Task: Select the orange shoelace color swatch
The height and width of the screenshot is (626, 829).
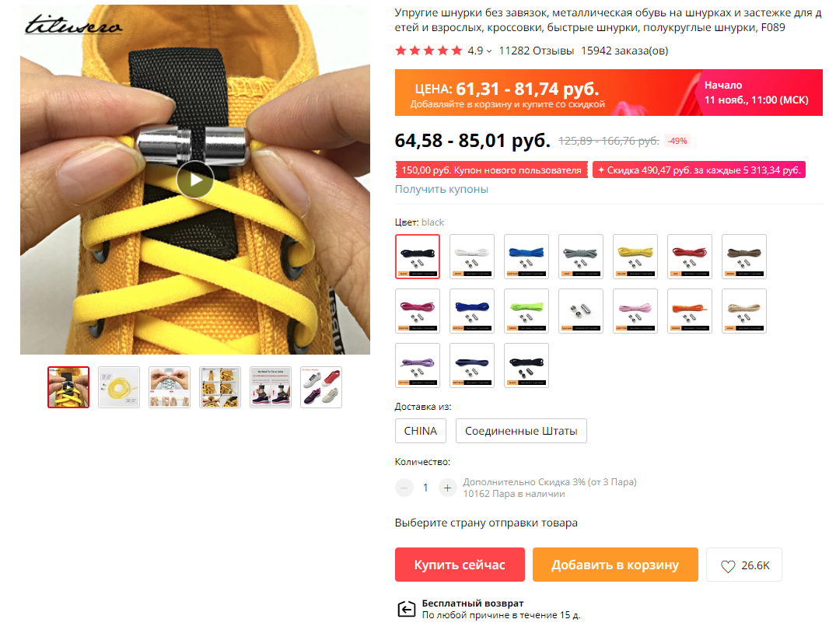Action: click(x=690, y=311)
